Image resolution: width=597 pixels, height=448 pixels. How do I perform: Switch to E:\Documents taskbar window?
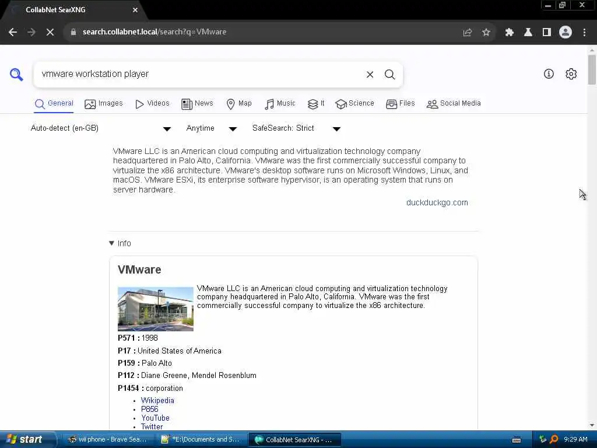click(x=201, y=440)
